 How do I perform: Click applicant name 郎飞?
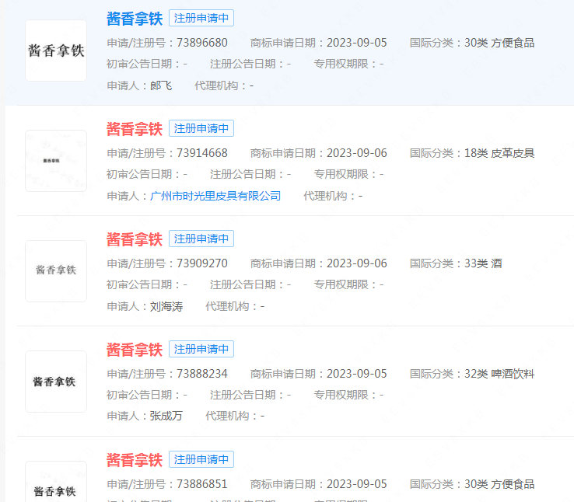(161, 85)
